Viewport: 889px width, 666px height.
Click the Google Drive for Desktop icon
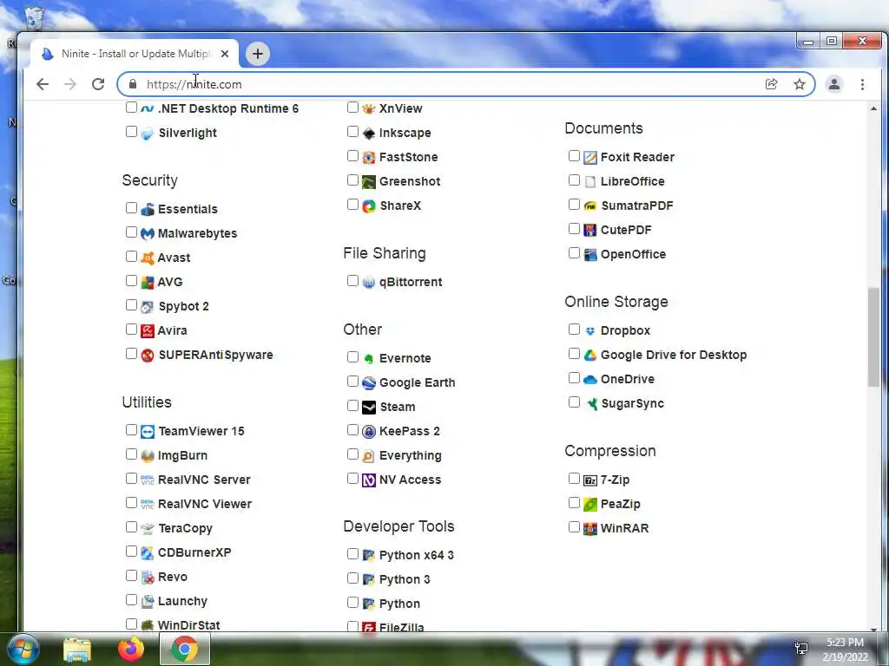pos(590,355)
